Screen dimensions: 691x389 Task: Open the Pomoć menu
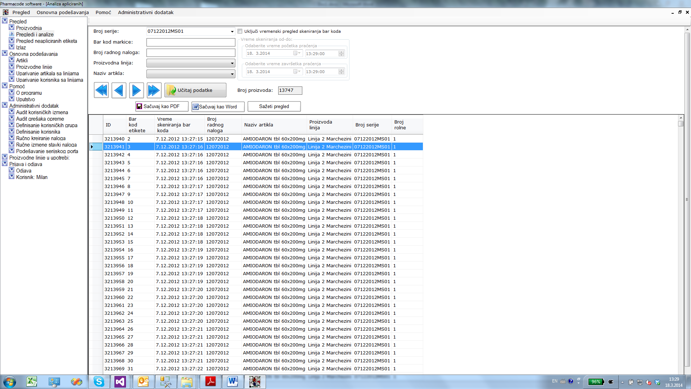(103, 12)
